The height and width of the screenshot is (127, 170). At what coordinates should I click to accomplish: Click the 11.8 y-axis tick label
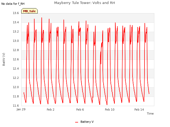point(16,96)
